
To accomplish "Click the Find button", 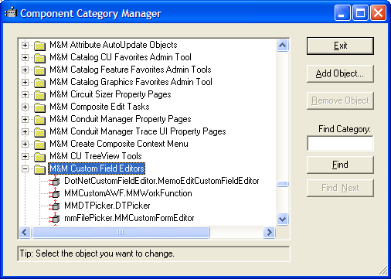I will (x=340, y=165).
